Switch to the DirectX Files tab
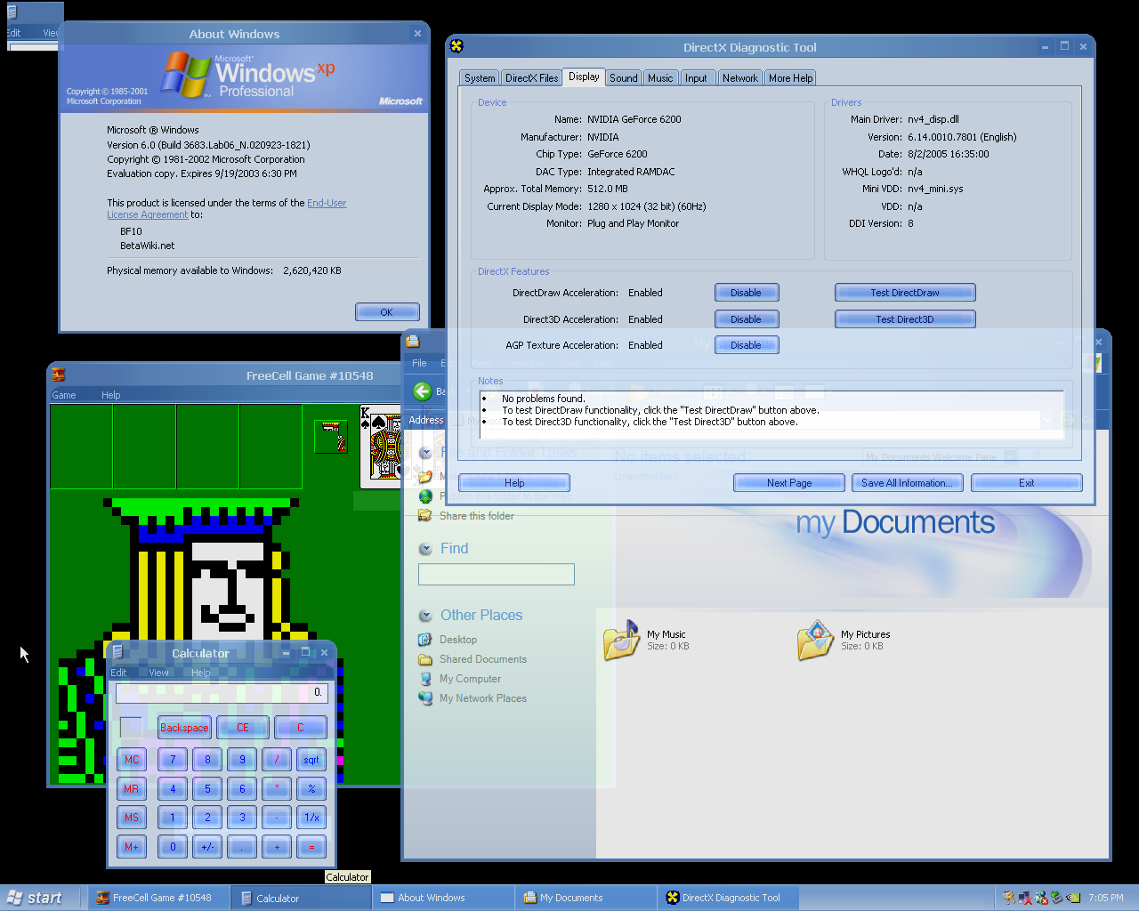 [x=532, y=78]
